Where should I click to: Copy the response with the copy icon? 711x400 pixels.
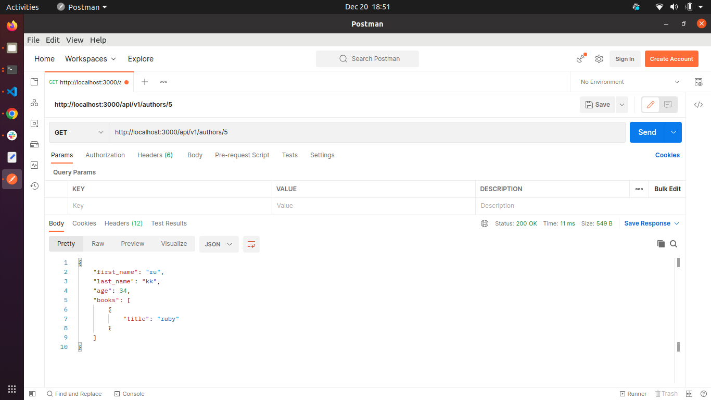661,244
